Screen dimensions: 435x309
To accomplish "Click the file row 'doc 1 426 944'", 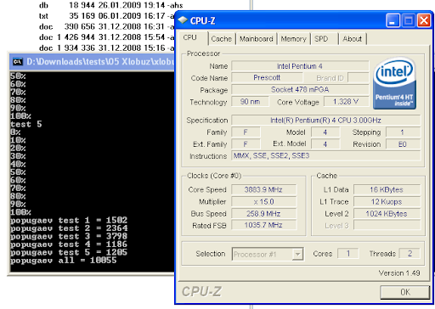I will (107, 37).
